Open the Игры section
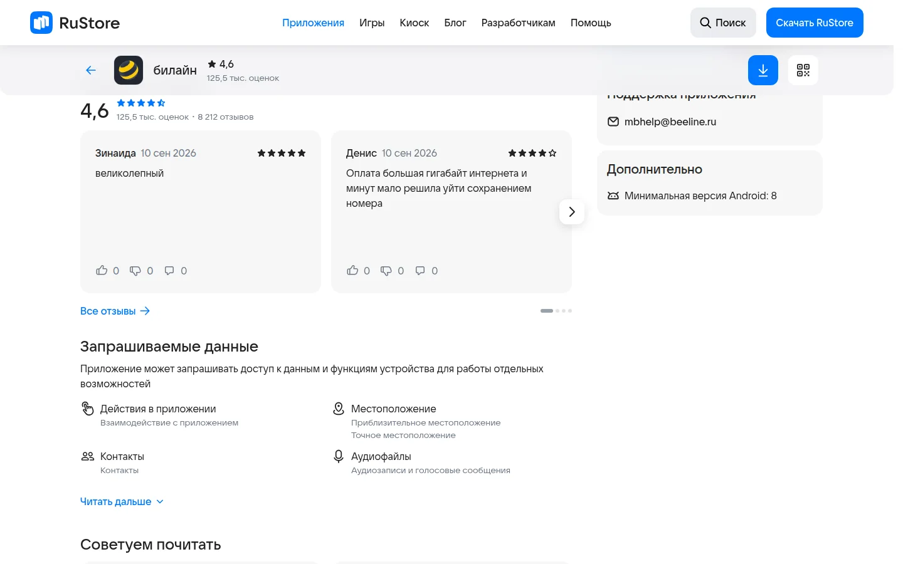Viewport: 903px width, 564px height. (x=372, y=23)
